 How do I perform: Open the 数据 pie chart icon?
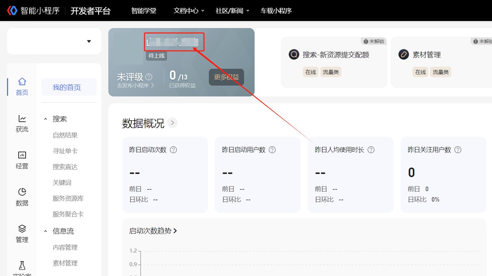coord(22,192)
